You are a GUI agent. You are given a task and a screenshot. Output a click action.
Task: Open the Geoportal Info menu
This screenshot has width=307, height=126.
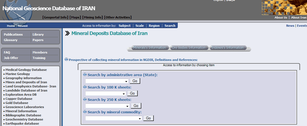55,17
